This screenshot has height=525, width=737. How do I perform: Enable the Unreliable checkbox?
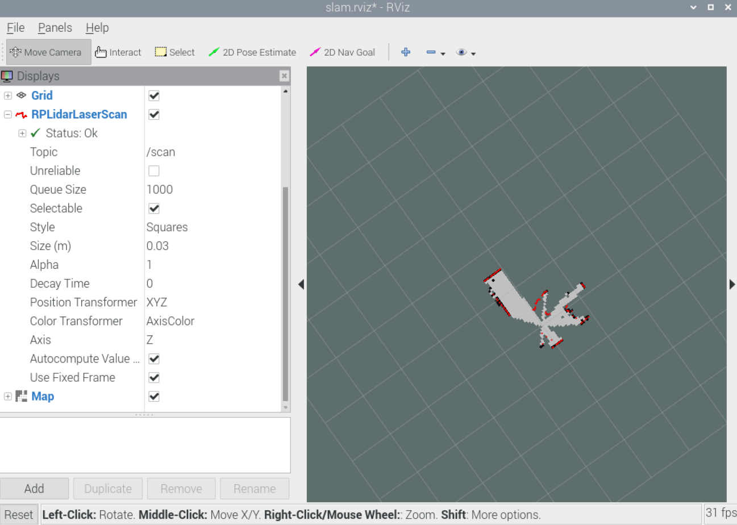coord(153,171)
